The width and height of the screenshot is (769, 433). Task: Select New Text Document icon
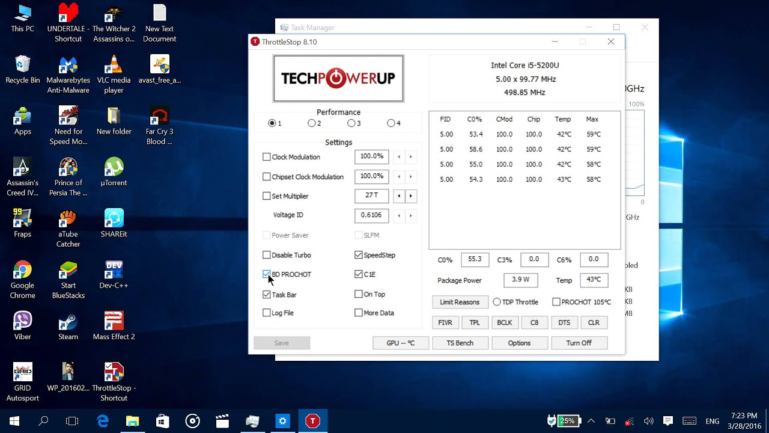[x=159, y=23]
